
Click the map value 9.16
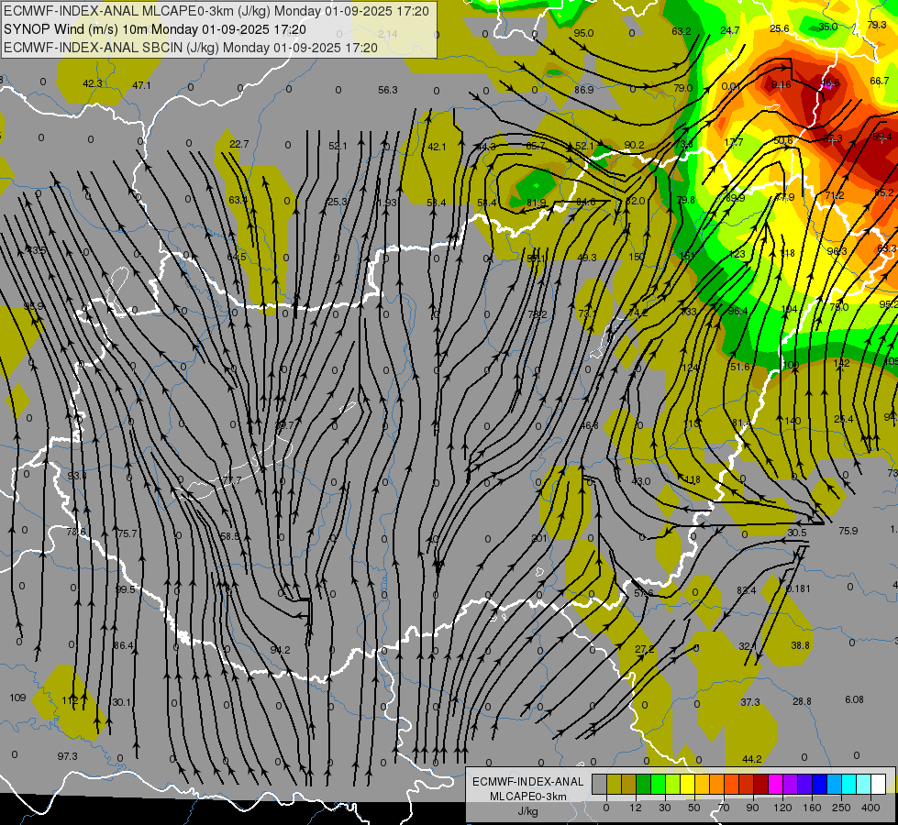click(781, 84)
